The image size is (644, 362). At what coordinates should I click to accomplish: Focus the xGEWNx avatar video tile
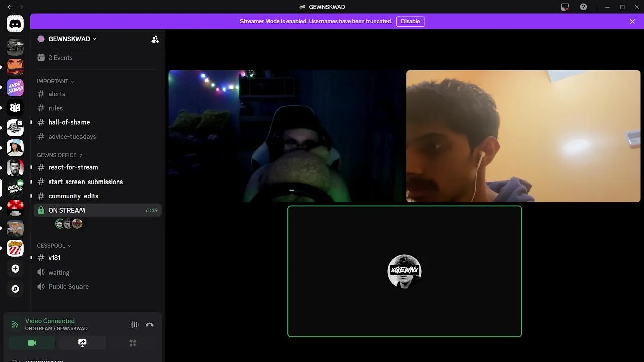pyautogui.click(x=405, y=271)
